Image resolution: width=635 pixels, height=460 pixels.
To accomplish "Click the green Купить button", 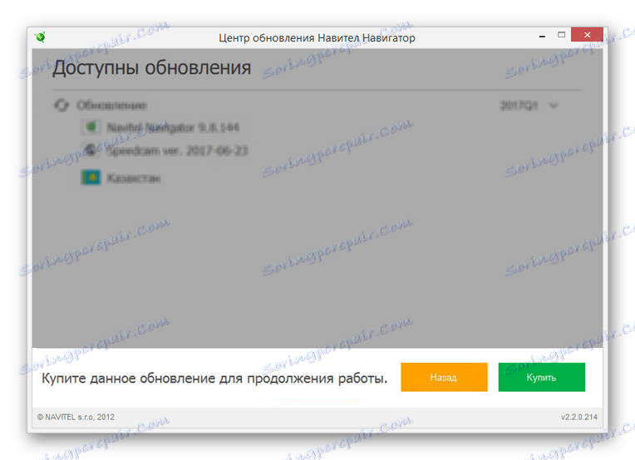I will click(541, 377).
